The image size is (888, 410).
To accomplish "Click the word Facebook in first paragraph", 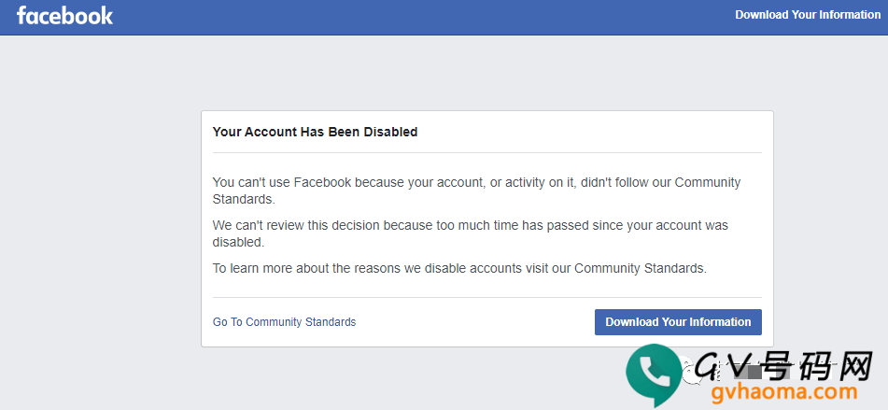I will 322,182.
